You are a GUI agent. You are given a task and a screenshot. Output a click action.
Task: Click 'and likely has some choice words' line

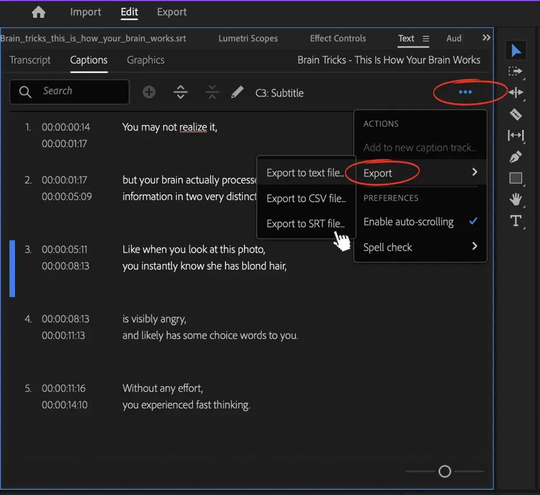tap(210, 335)
